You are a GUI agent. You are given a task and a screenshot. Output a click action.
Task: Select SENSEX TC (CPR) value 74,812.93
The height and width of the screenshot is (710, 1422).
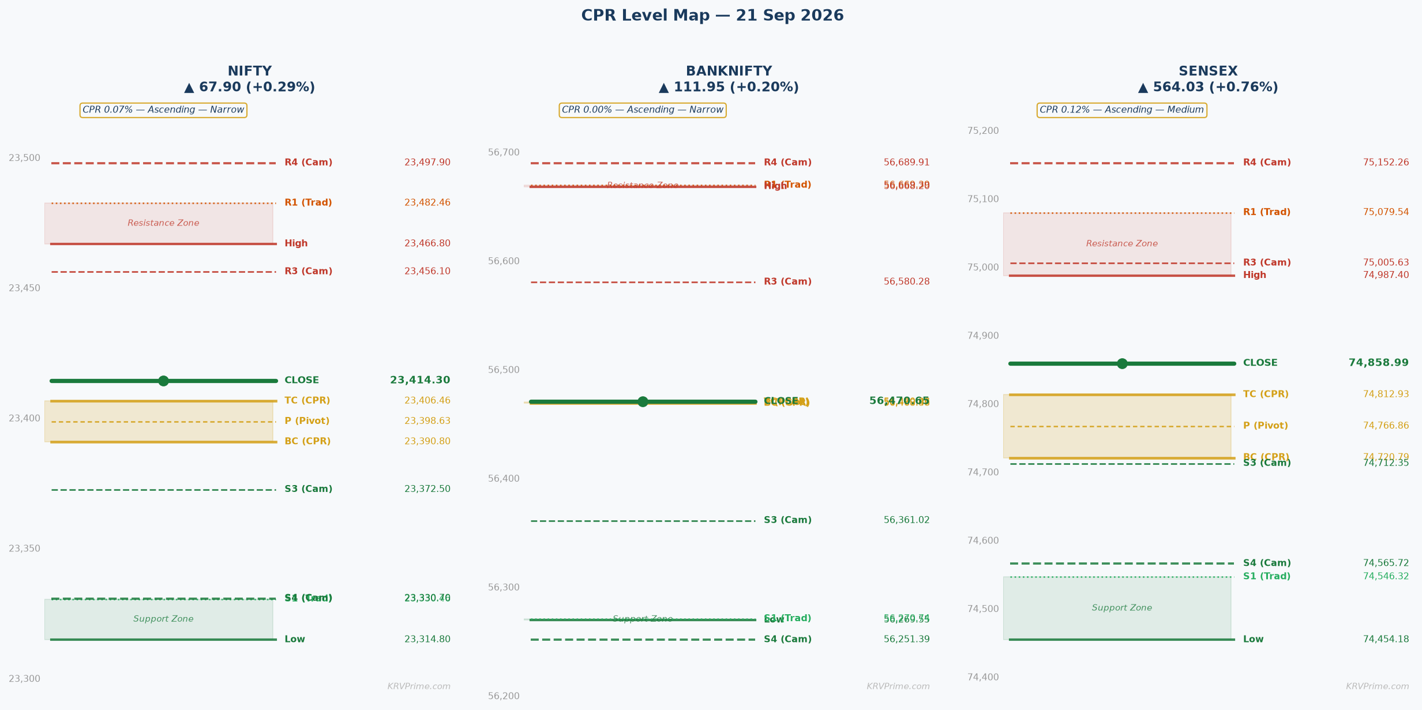[x=1386, y=395]
